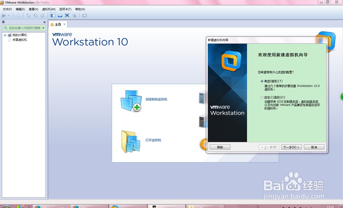The height and width of the screenshot is (208, 343).
Task: Click the Send Ctrl+Alt+Del toolbar icon
Action: (x=18, y=15)
